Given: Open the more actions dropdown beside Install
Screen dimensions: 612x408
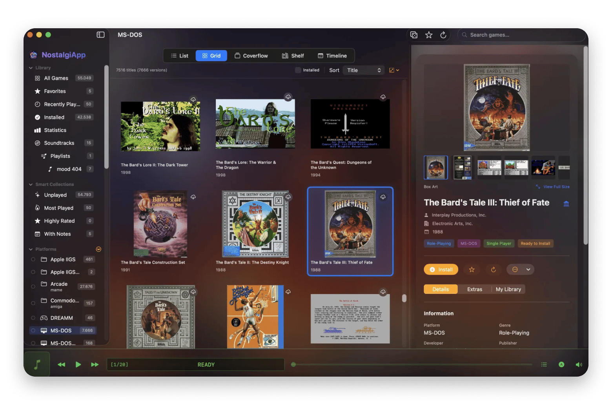Looking at the screenshot, I should click(521, 270).
